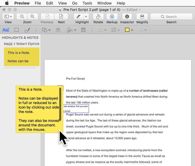Expand the Fill Color chevron
The image size is (195, 166).
[132, 30]
